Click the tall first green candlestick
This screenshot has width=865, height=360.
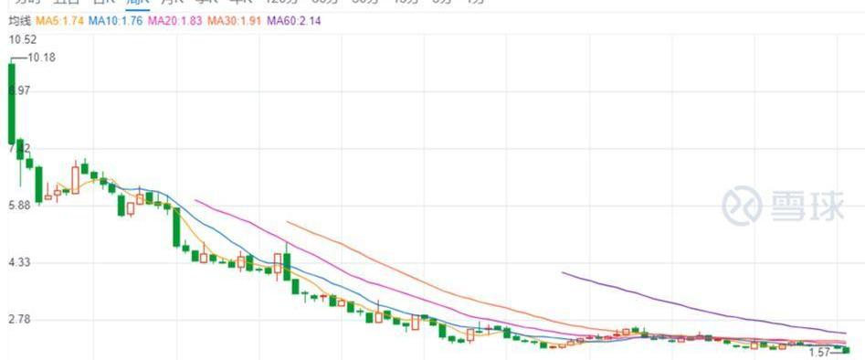[12, 104]
